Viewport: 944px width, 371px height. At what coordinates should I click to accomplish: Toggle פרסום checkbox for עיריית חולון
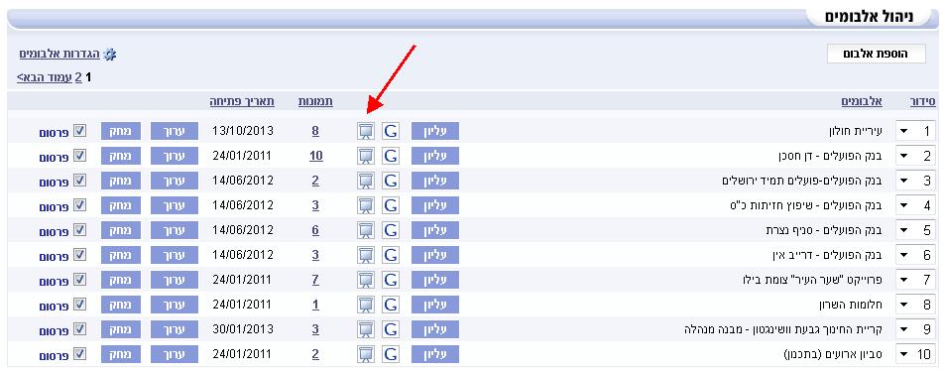click(x=79, y=130)
